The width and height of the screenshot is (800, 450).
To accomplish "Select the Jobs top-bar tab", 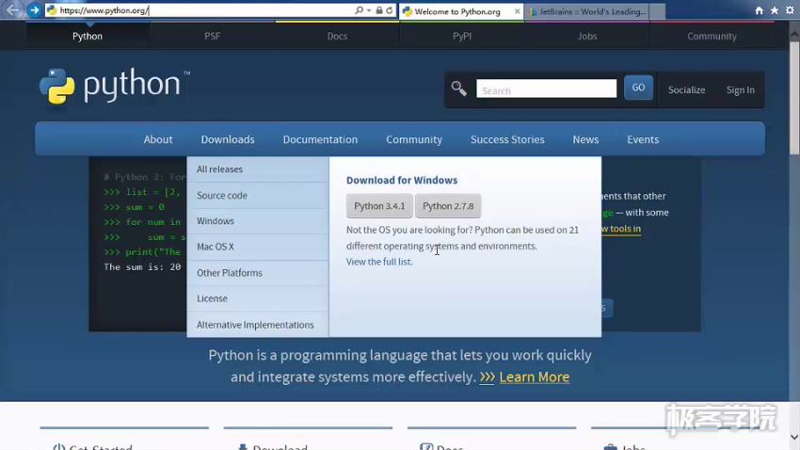I will (x=587, y=36).
